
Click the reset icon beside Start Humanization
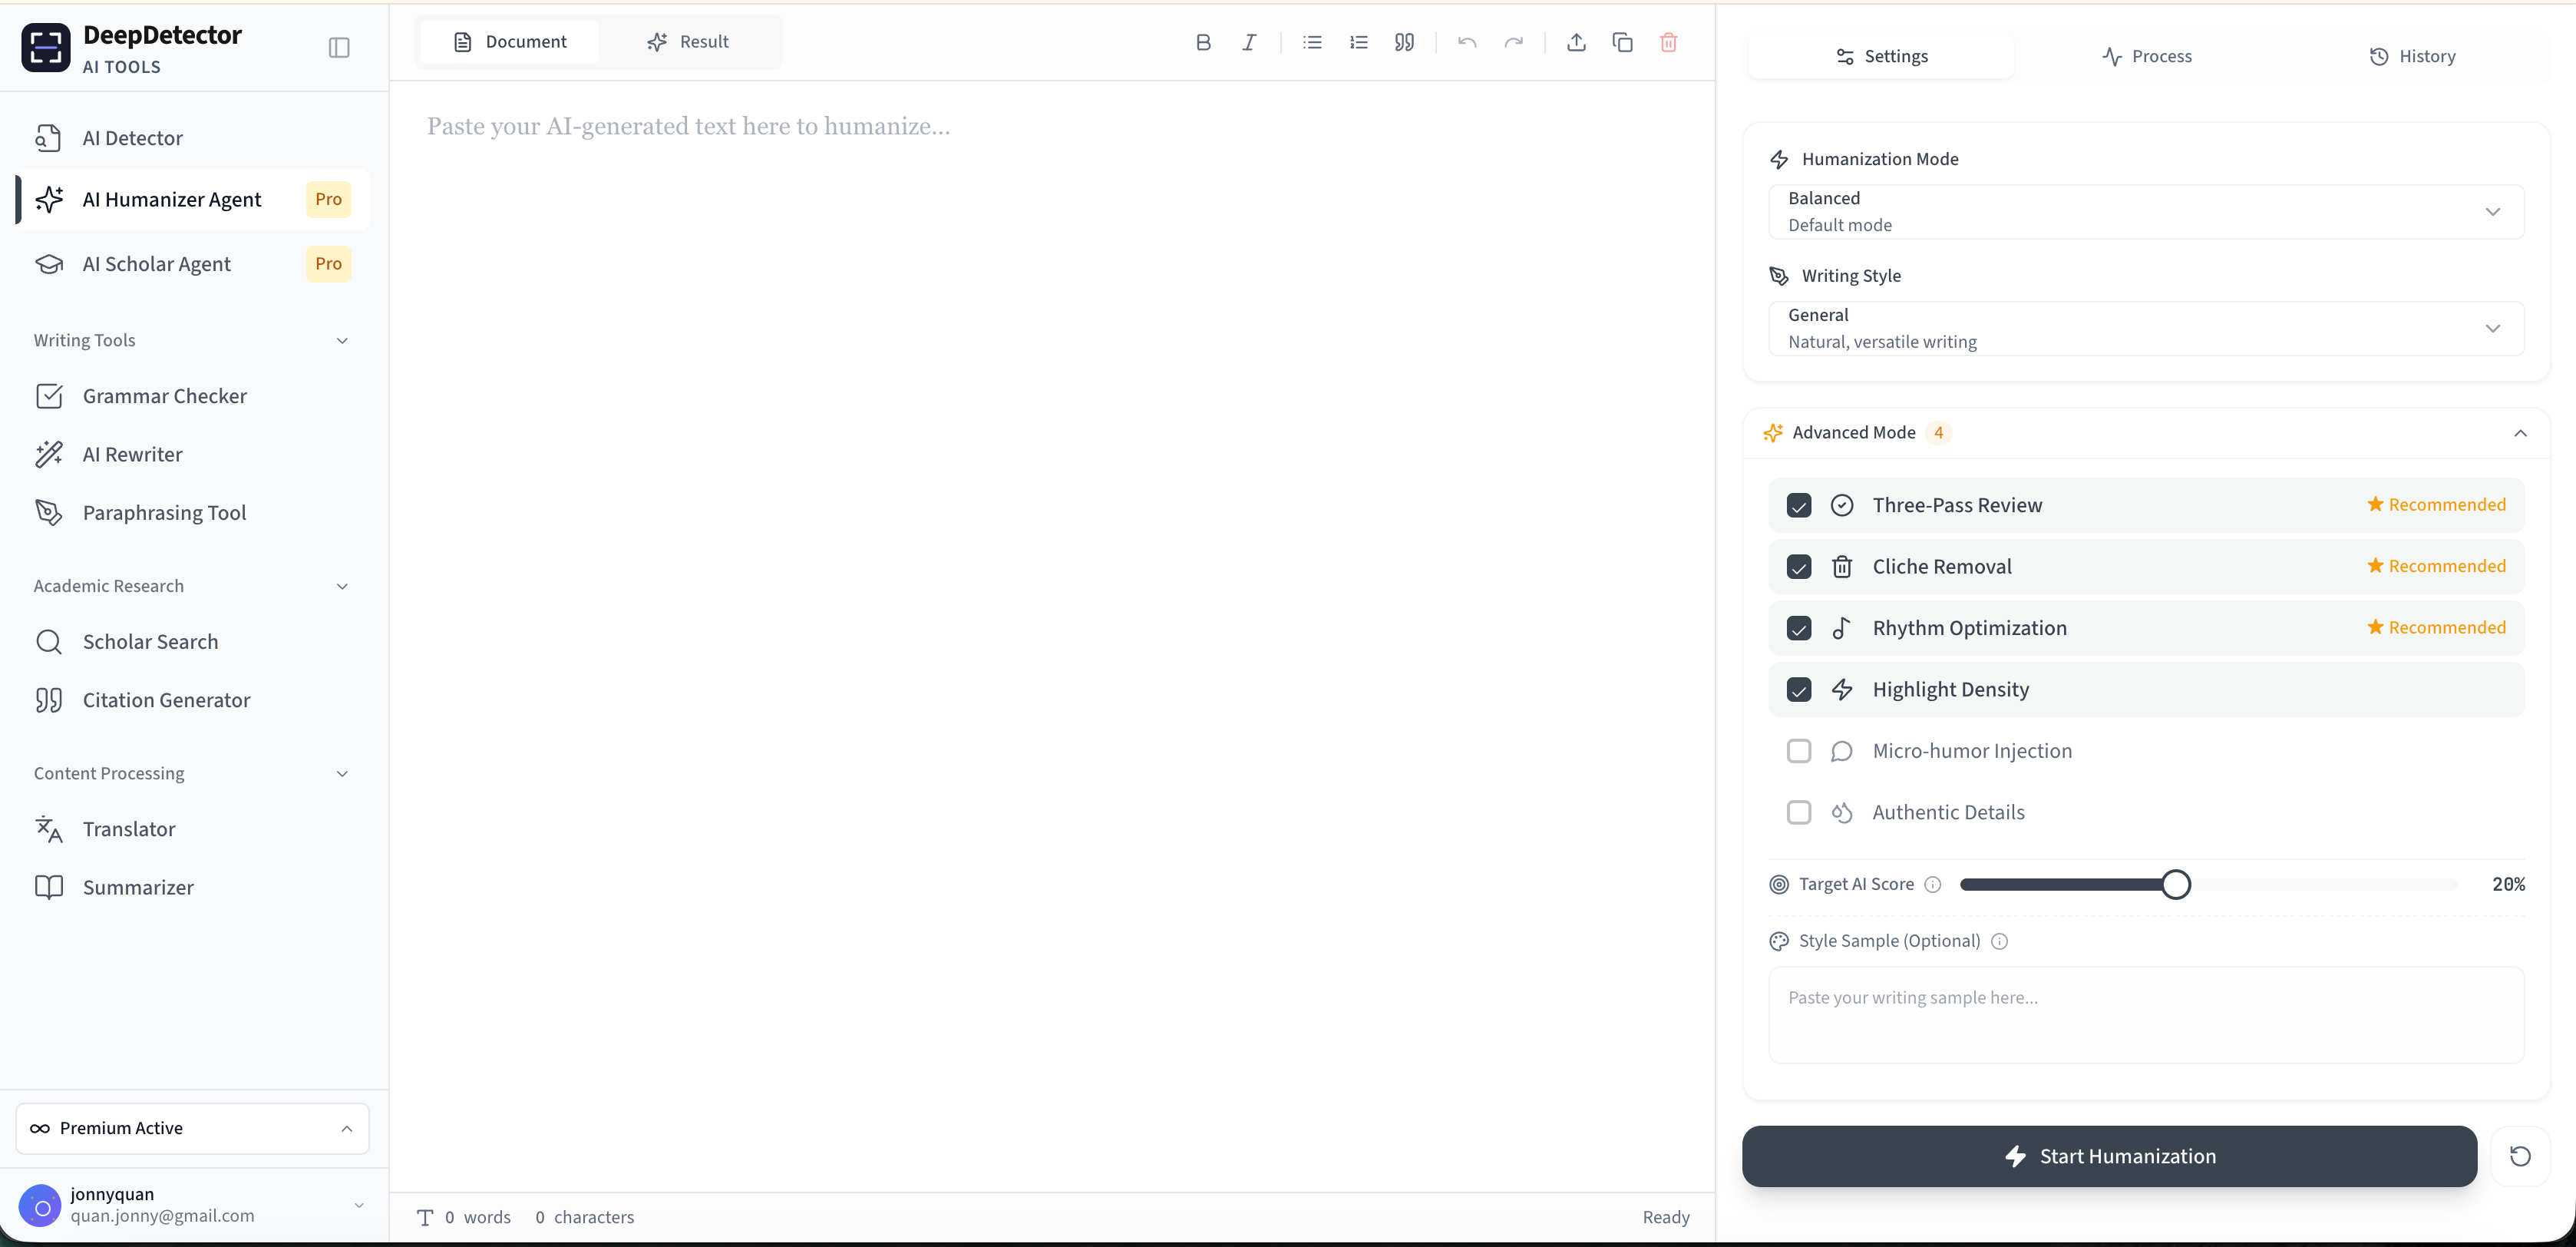[2520, 1156]
